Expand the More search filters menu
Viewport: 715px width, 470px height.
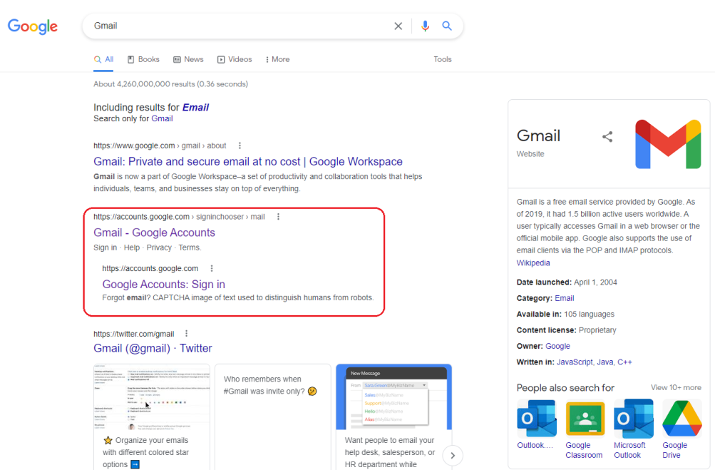(277, 60)
